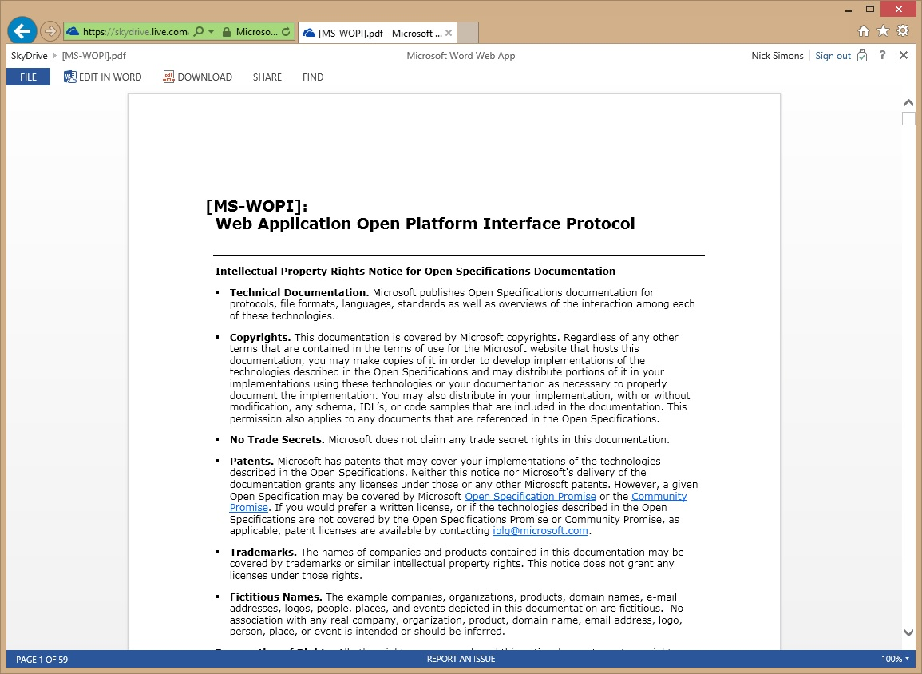Screen dimensions: 922x674
Task: Close the Word Web App viewer
Action: tap(903, 55)
